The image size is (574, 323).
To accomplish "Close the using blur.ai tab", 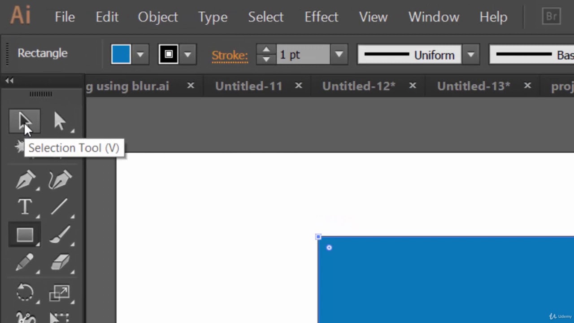I will (x=191, y=85).
